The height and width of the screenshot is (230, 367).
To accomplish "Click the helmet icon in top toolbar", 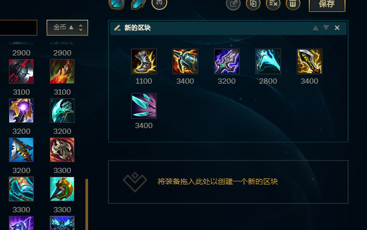I will coord(159,3).
